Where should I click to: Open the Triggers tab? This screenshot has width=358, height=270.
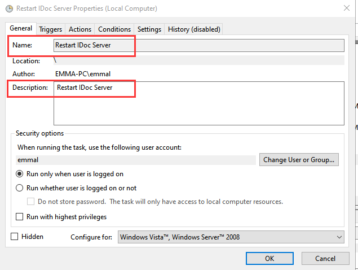pos(51,29)
